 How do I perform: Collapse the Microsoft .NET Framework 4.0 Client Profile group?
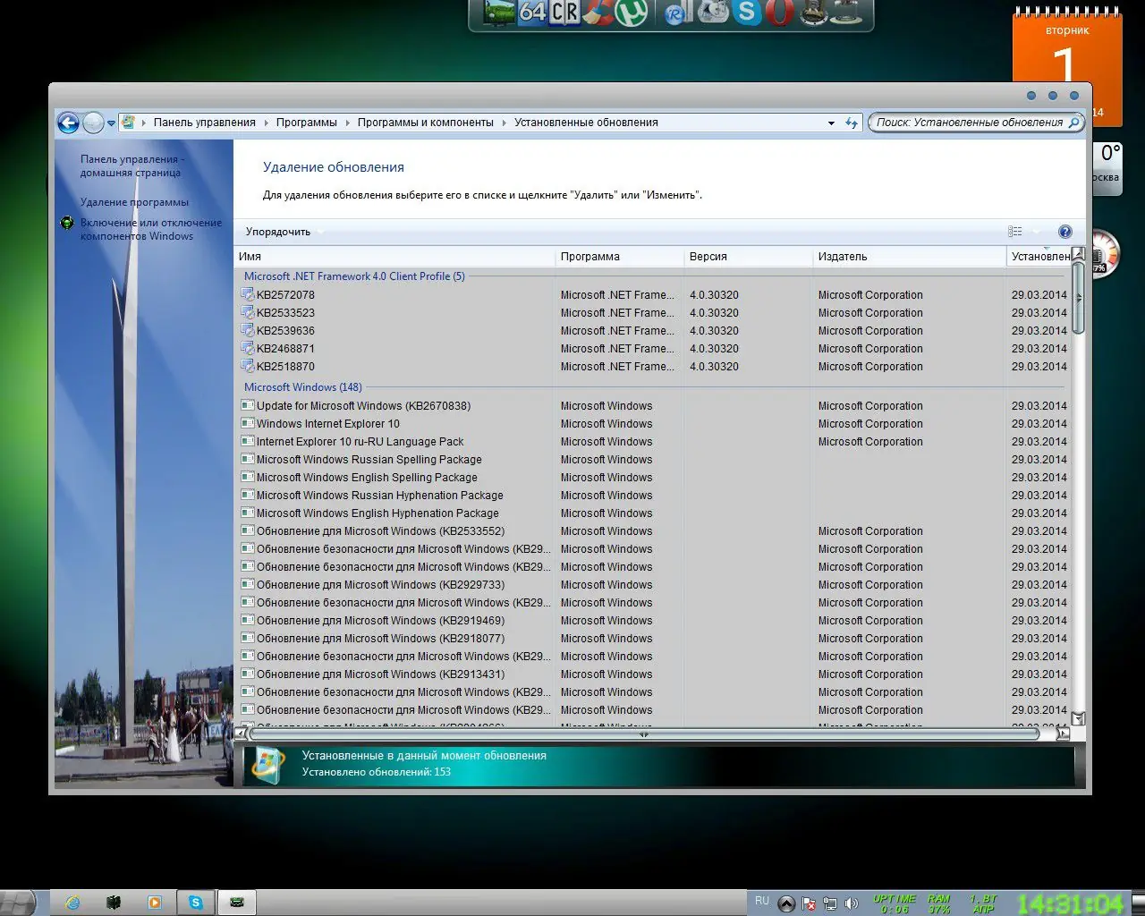click(x=354, y=276)
